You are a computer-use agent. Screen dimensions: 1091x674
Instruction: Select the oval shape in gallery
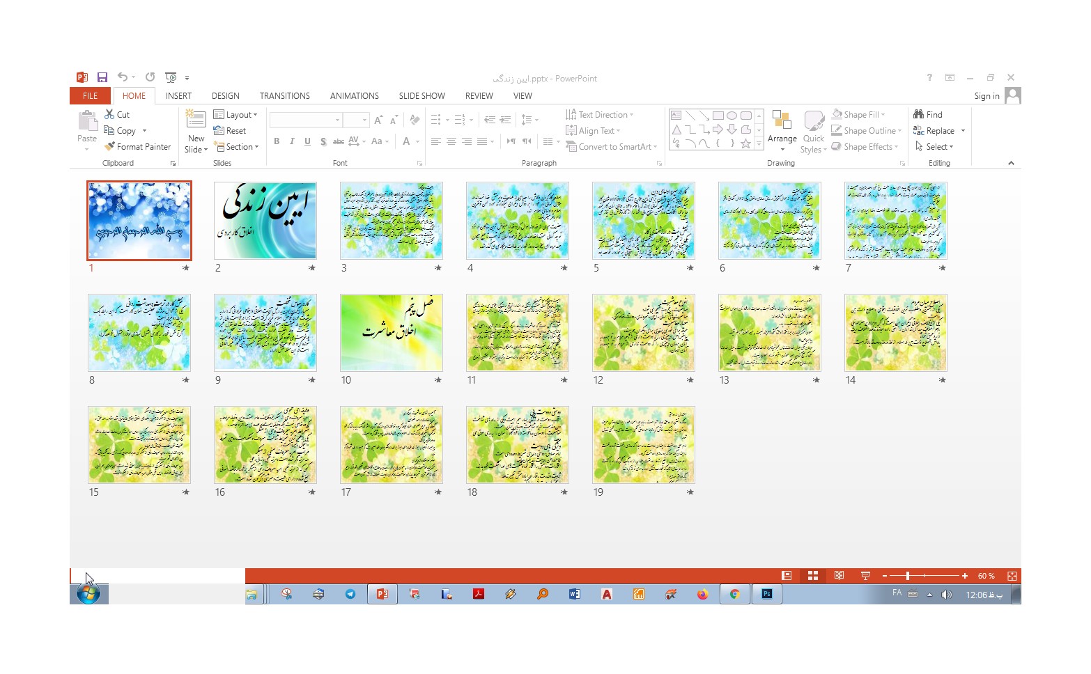[x=732, y=116]
